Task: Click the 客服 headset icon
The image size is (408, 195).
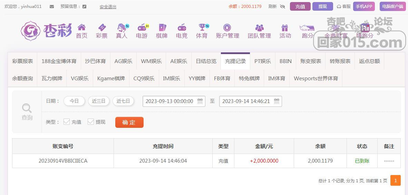Action: [x=339, y=7]
